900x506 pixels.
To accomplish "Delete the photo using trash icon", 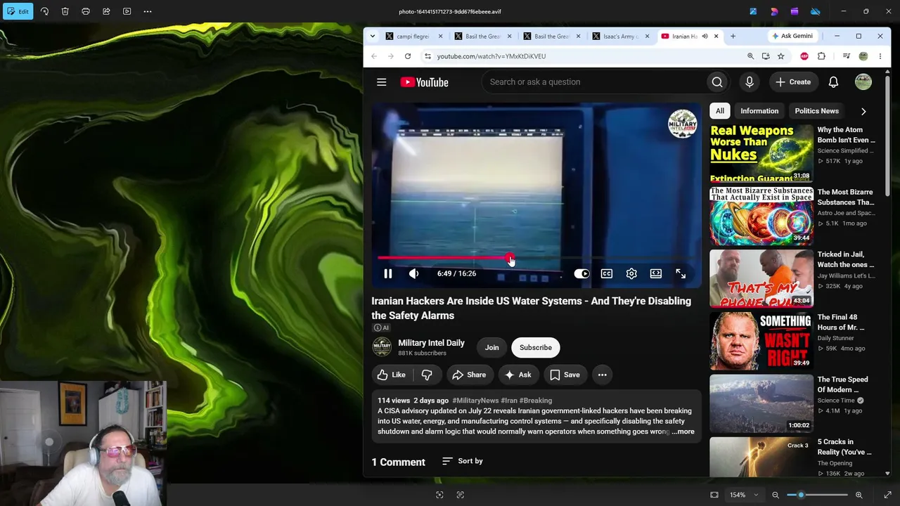I will [65, 11].
